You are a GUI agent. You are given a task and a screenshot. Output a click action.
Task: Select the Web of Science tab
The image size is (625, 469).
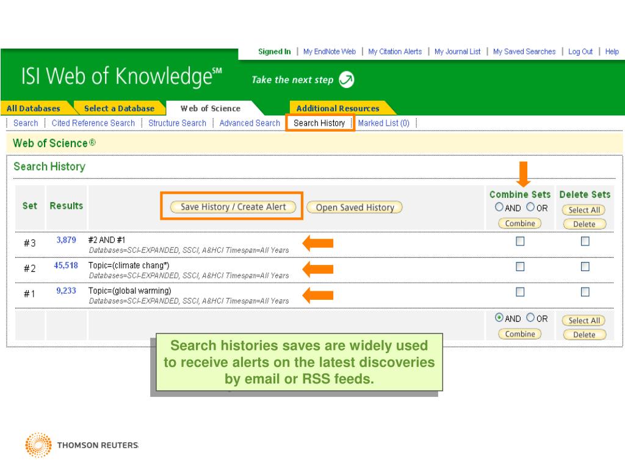point(211,109)
